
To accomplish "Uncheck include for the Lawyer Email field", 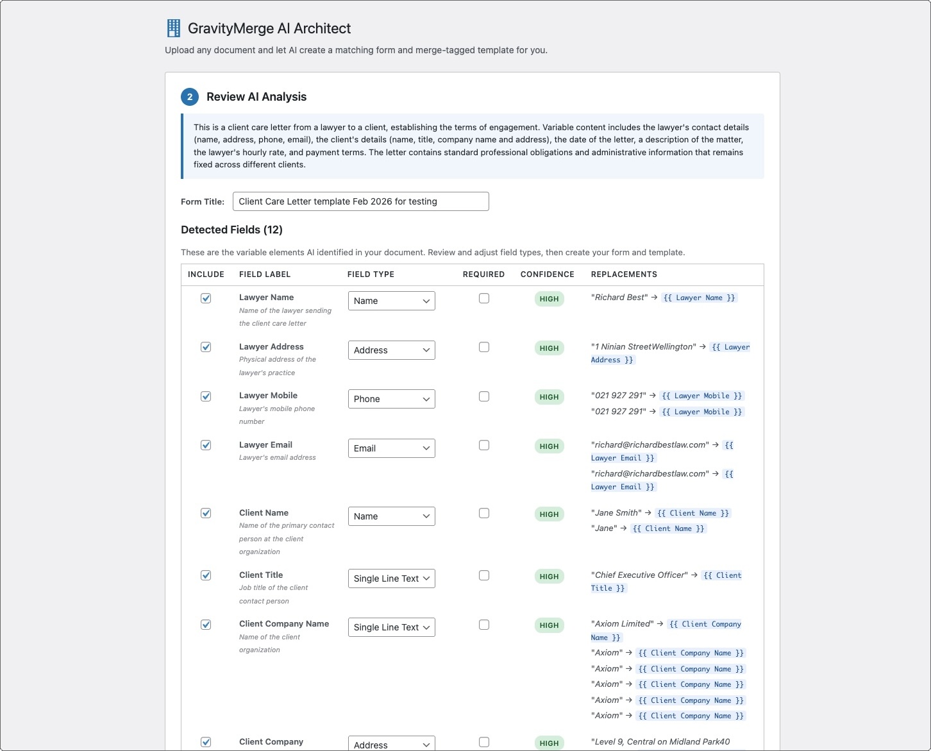I will coord(206,445).
